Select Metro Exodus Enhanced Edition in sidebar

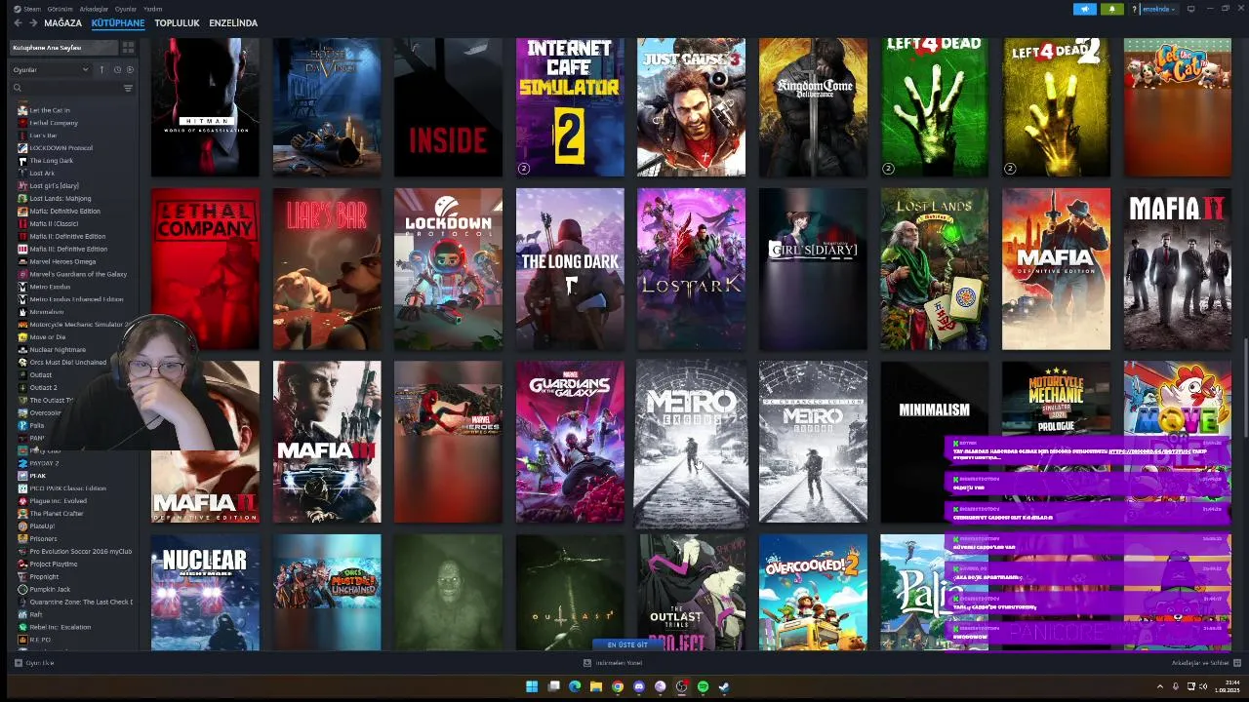tap(76, 299)
